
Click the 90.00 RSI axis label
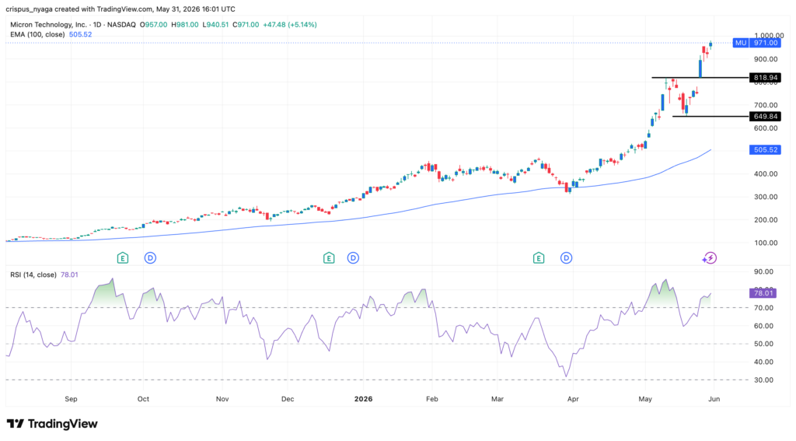coord(763,271)
